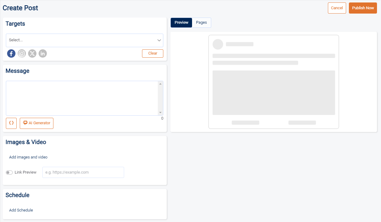Focus the Message text area

click(x=82, y=98)
